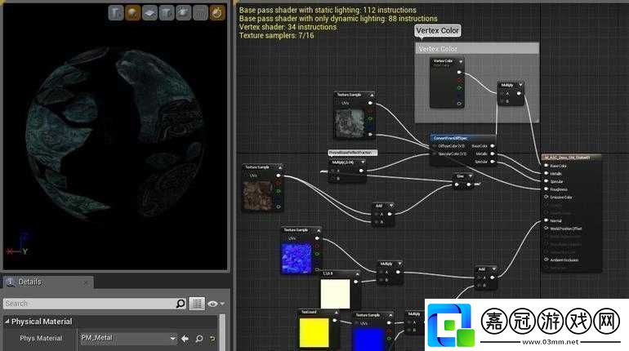Screen dimensions: 629x351
Task: Browse to PM_Metal asset with magnifier icon
Action: 199,339
